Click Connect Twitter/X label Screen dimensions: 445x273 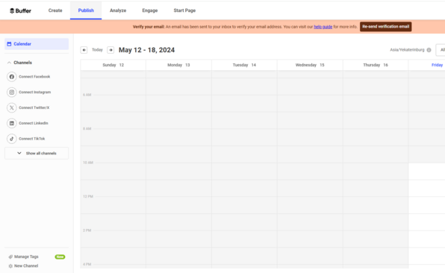(x=34, y=107)
